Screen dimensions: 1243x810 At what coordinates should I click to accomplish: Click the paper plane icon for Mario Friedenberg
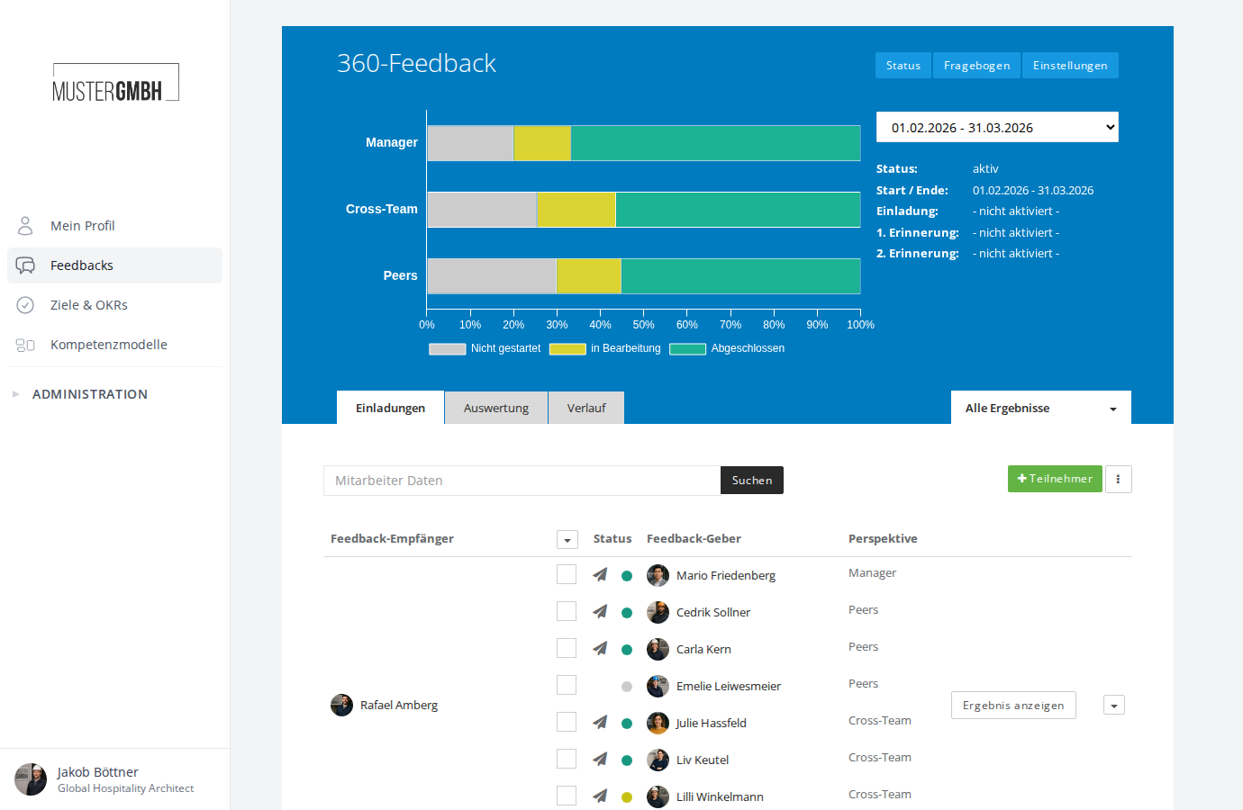600,574
